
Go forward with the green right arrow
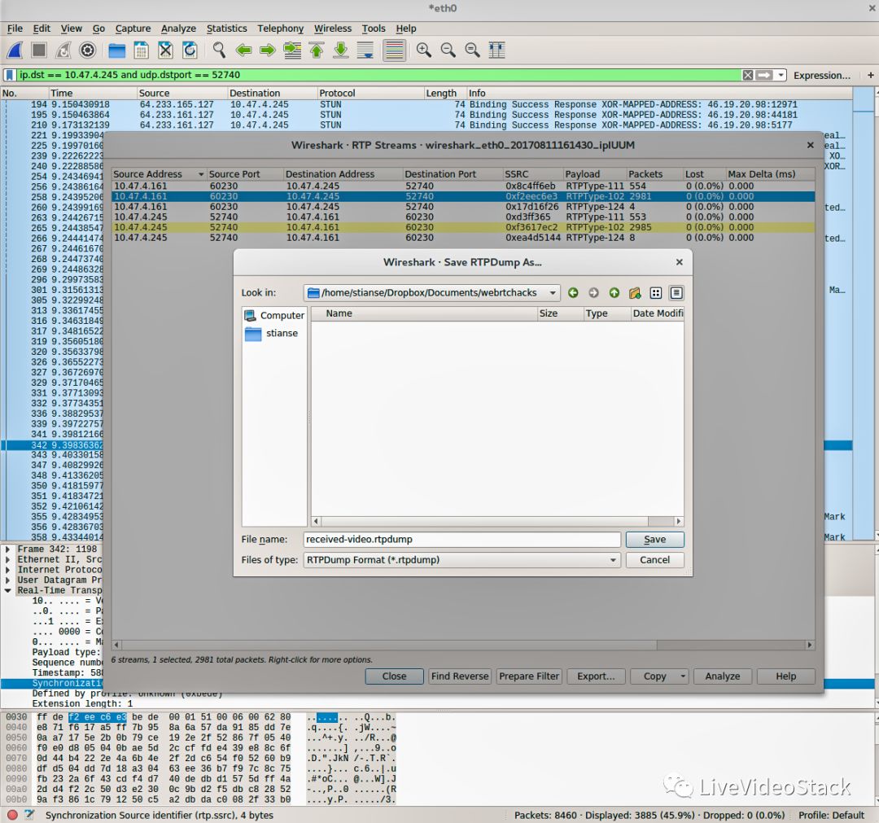tap(268, 50)
